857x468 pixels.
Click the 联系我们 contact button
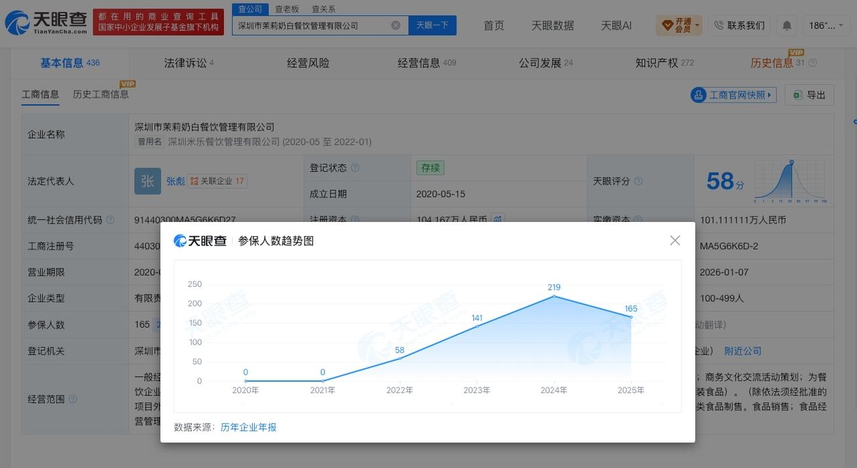point(739,25)
